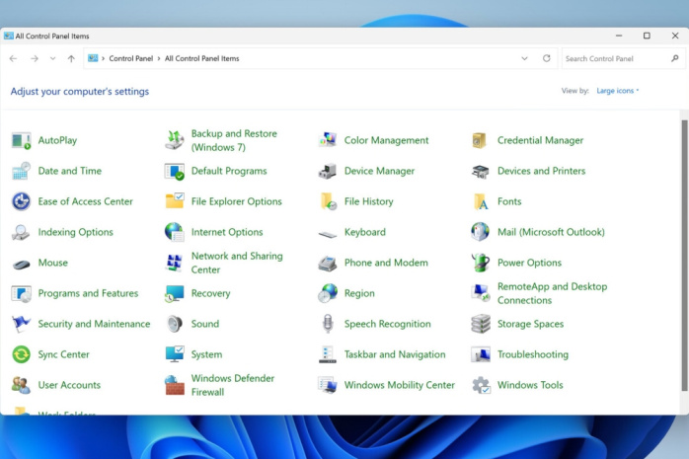Click Ease of Access Center icon

click(21, 201)
